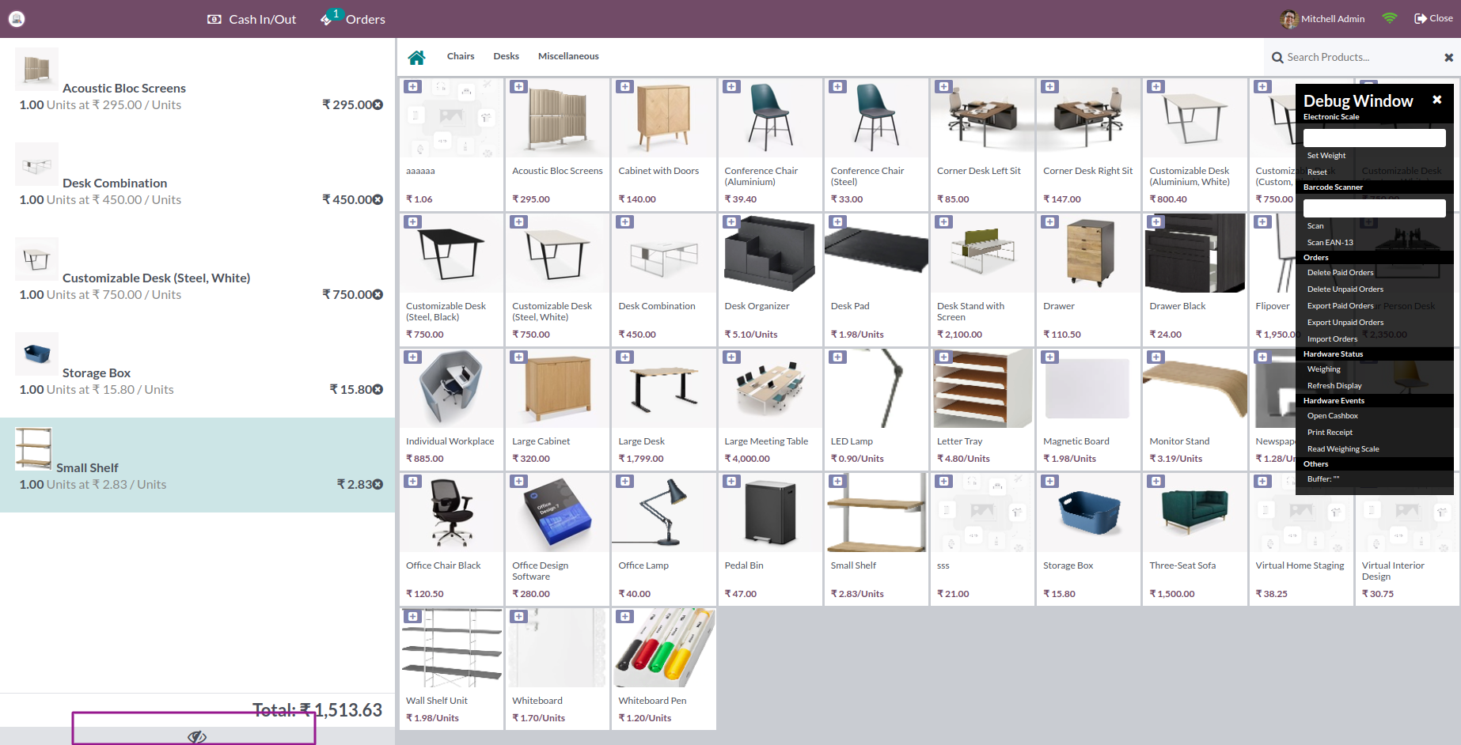Viewport: 1461px width, 745px height.
Task: Click the network connection status icon
Action: [1389, 17]
